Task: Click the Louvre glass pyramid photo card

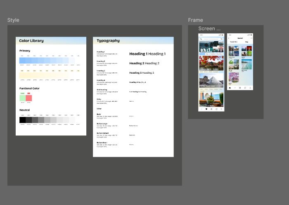Action: tap(211, 80)
